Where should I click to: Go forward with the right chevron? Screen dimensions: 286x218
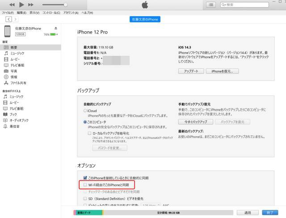click(16, 19)
